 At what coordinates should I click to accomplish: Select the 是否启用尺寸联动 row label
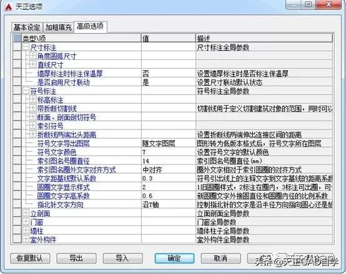(64, 83)
